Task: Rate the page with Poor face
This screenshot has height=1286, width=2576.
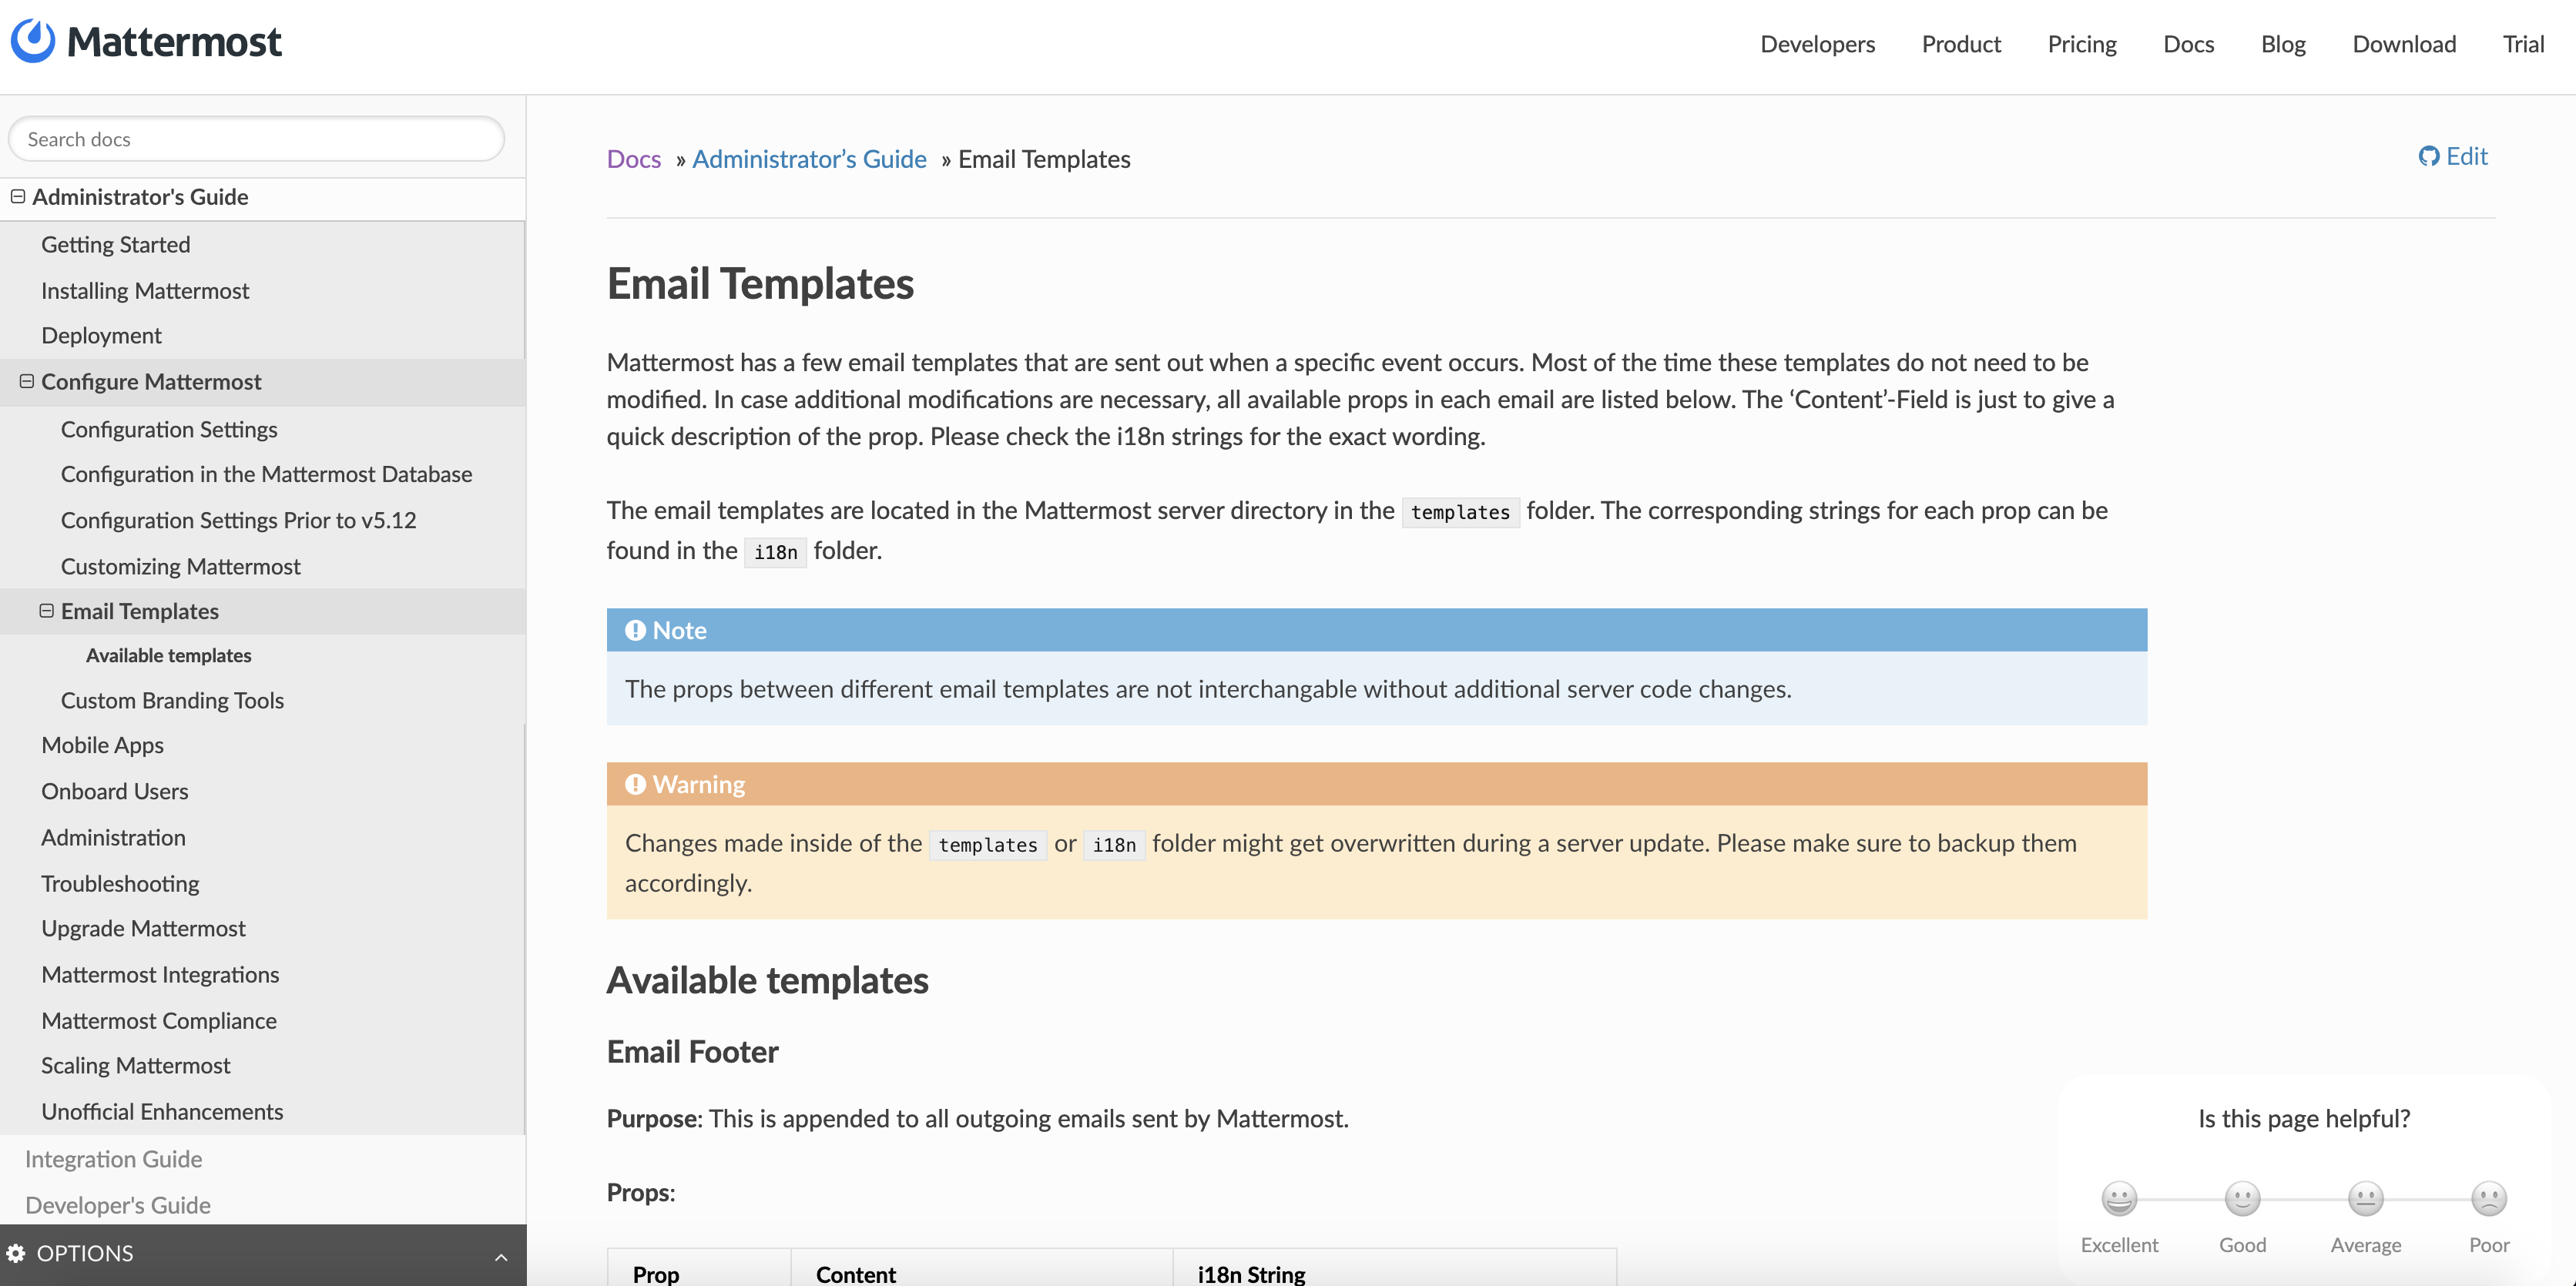Action: (x=2488, y=1198)
